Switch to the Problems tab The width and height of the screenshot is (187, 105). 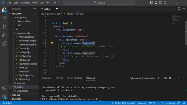coord(47,78)
